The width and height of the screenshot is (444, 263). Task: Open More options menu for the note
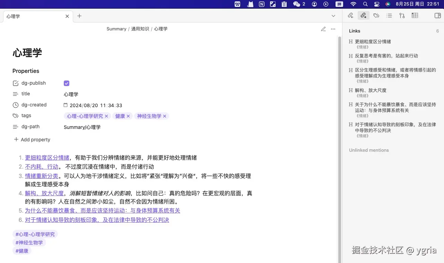pyautogui.click(x=333, y=29)
